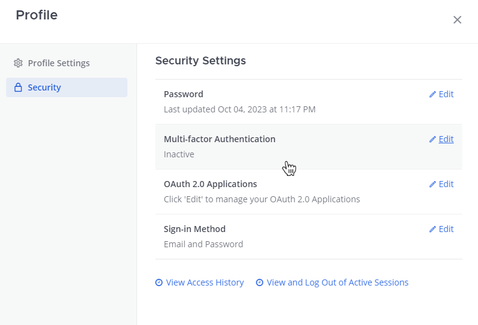
Task: Click the lock icon beside Security
Action: tap(18, 87)
